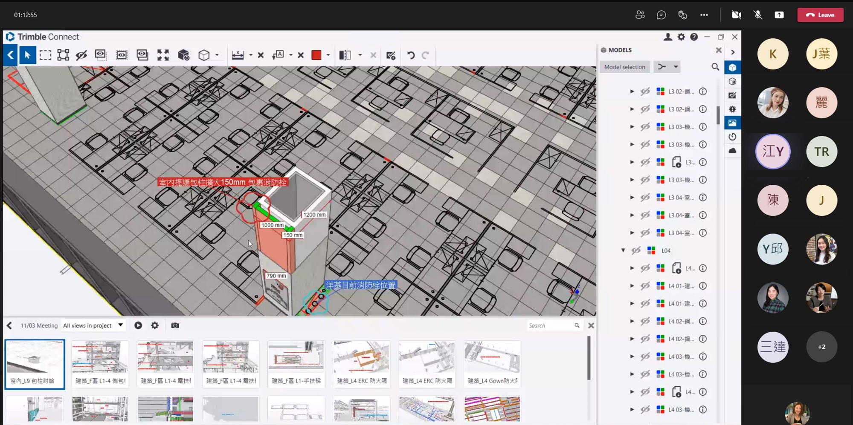
Task: Click the Model selection button
Action: pyautogui.click(x=624, y=67)
